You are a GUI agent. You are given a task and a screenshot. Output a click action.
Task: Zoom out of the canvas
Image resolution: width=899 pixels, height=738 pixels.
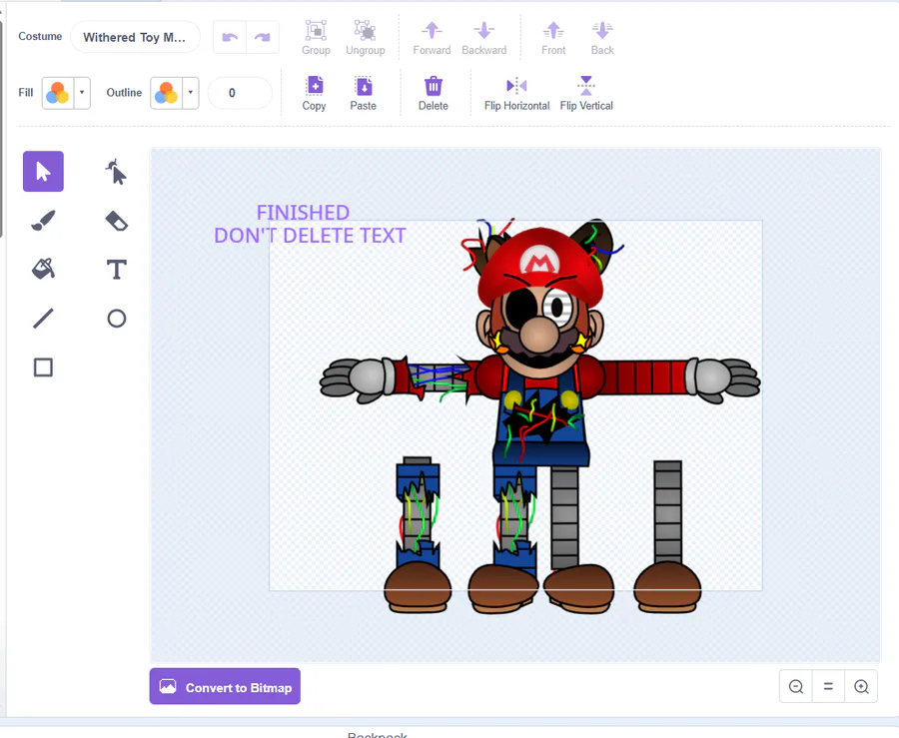pyautogui.click(x=796, y=686)
